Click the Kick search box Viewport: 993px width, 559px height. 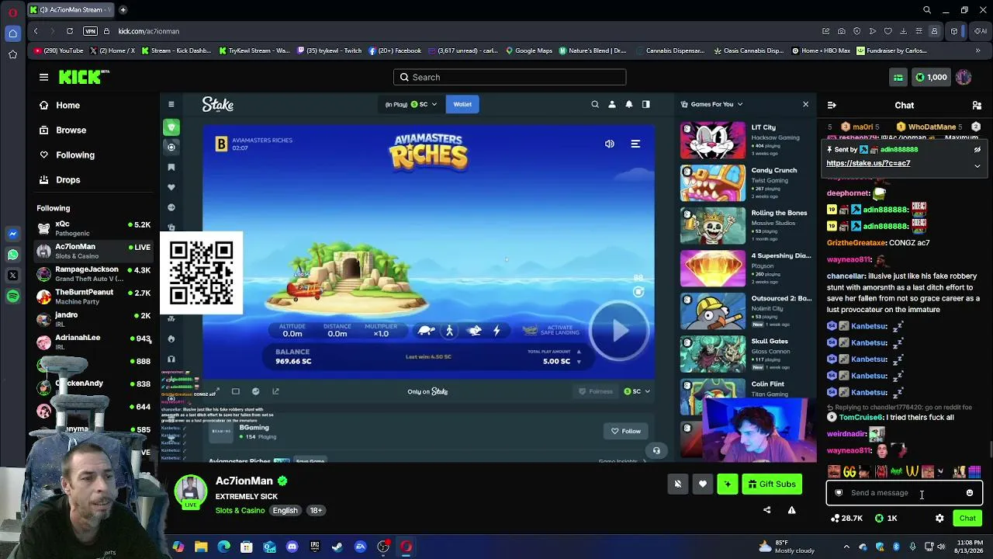(510, 77)
